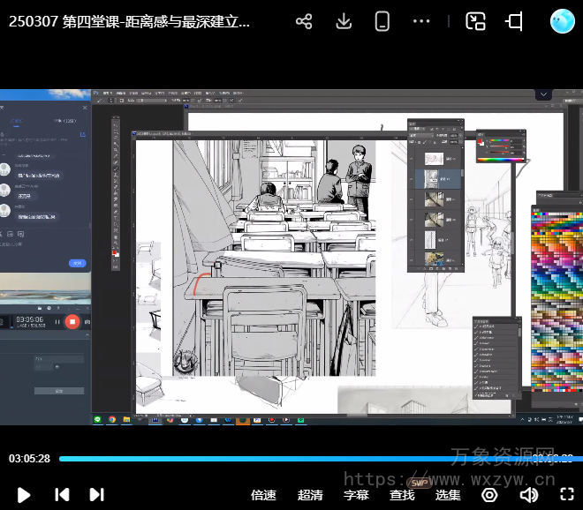Enter fullscreen mode
The height and width of the screenshot is (510, 583).
click(x=567, y=494)
